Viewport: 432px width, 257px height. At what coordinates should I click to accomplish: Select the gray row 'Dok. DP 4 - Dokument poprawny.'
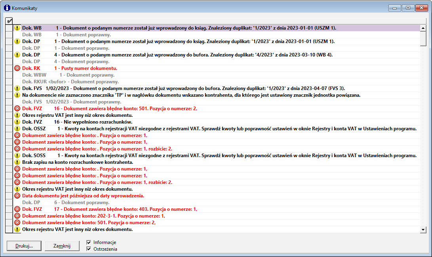tap(217, 62)
